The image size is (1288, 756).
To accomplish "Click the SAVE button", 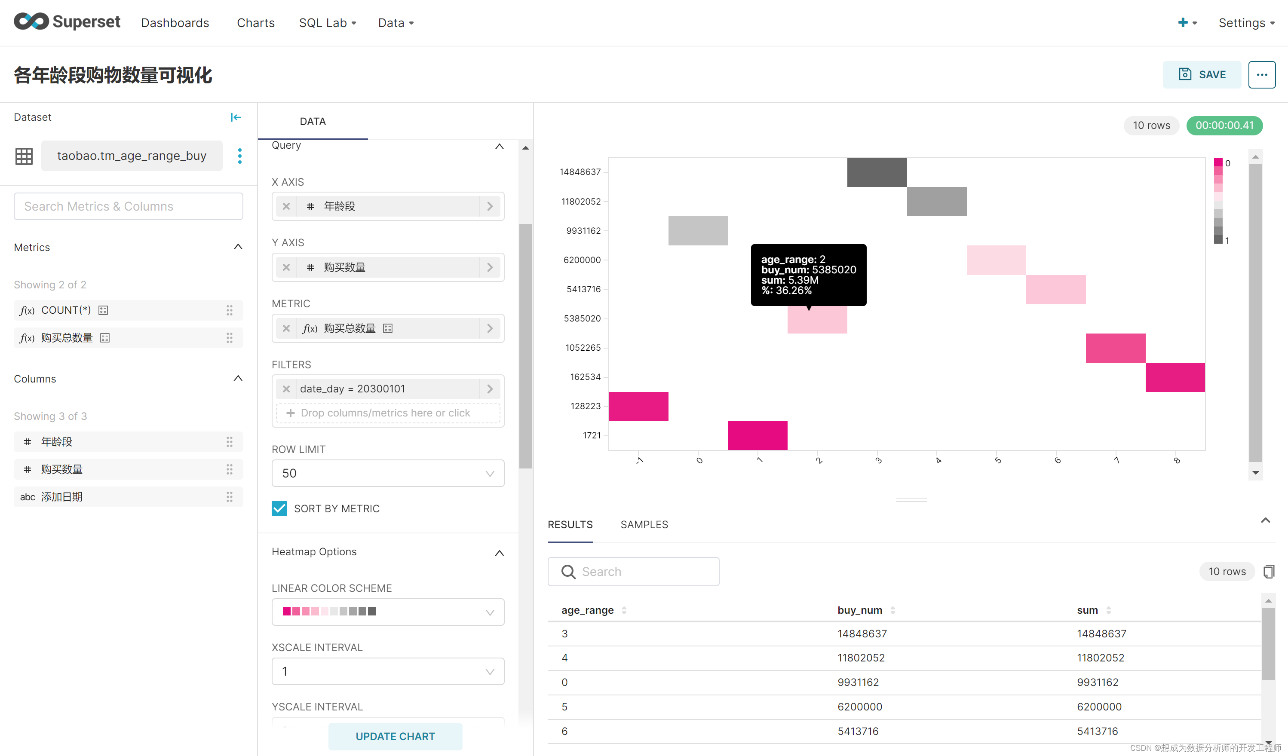I will [1202, 75].
